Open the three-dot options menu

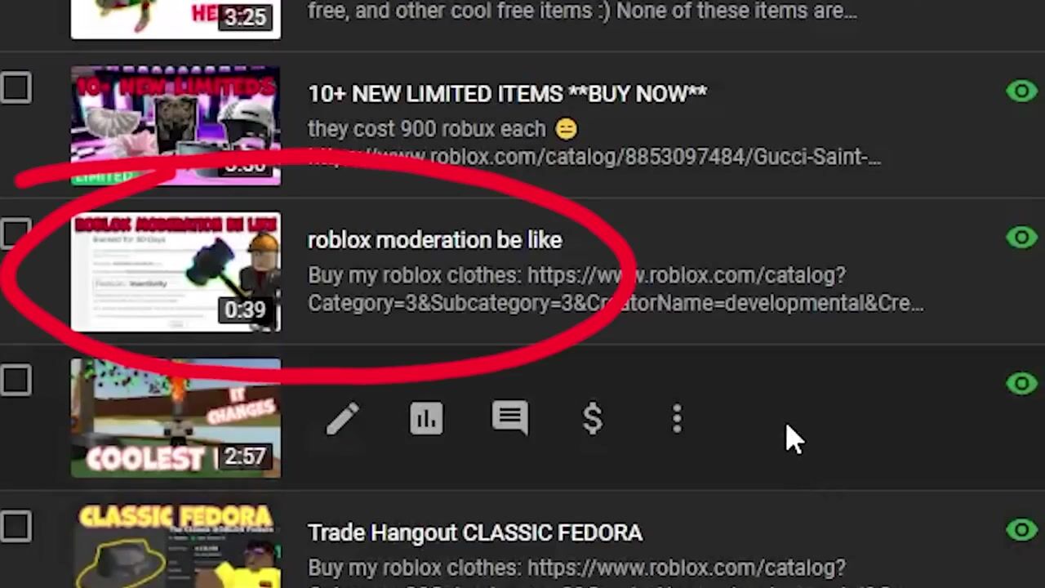(677, 419)
